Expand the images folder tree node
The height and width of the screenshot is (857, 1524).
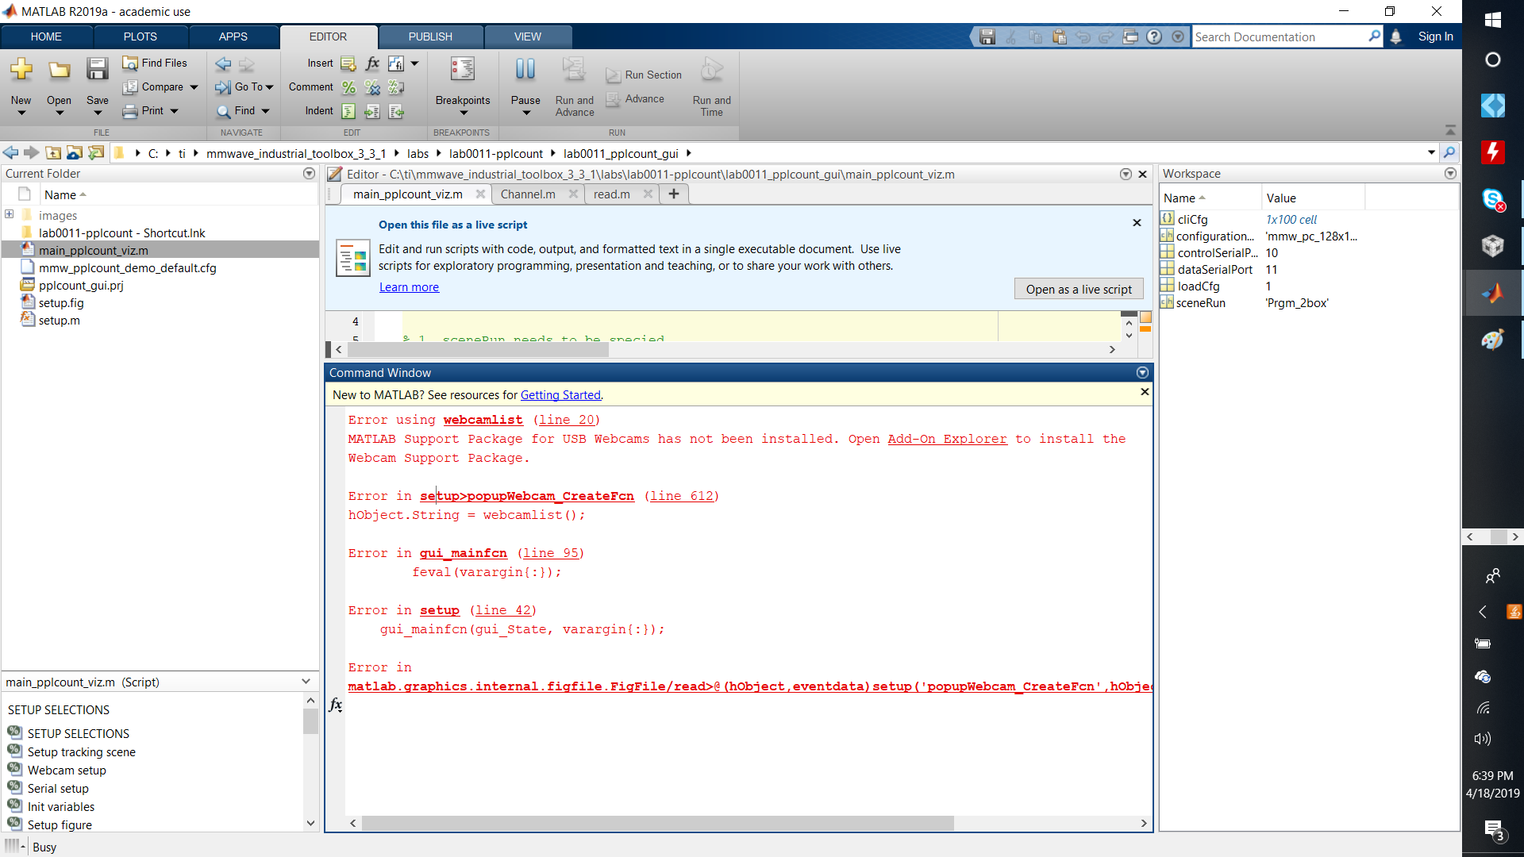[x=9, y=214]
